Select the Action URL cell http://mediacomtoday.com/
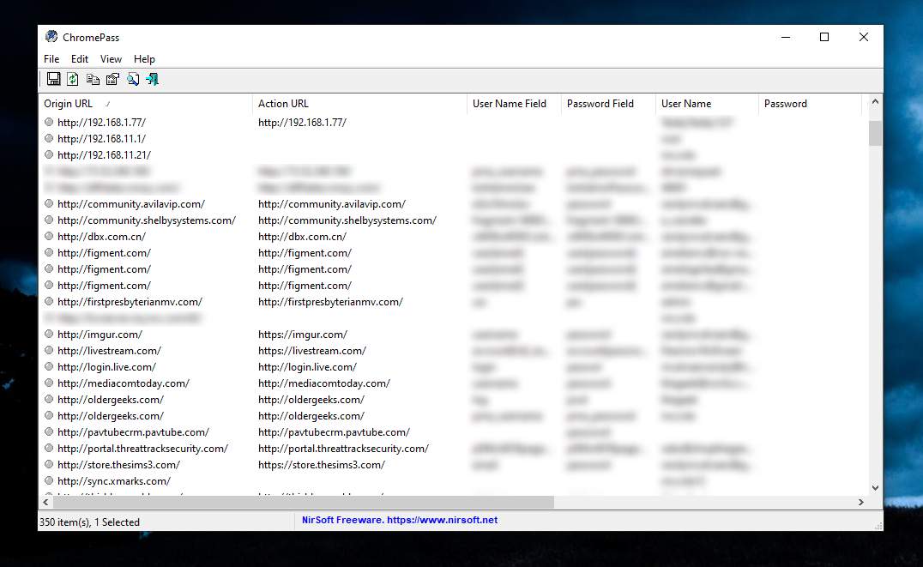This screenshot has height=567, width=923. 324,383
